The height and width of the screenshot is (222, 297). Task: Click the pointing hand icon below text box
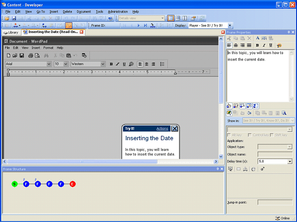(229, 106)
